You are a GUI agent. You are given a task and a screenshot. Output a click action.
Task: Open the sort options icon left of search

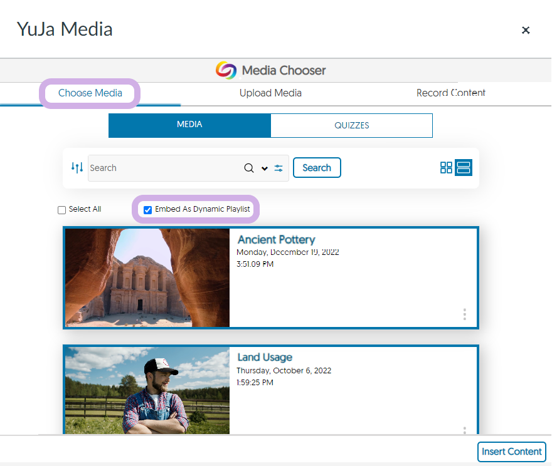pyautogui.click(x=77, y=168)
